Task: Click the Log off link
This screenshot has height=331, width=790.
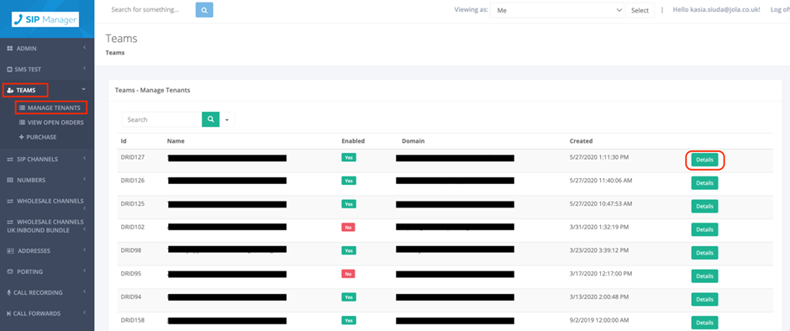Action: 780,9
